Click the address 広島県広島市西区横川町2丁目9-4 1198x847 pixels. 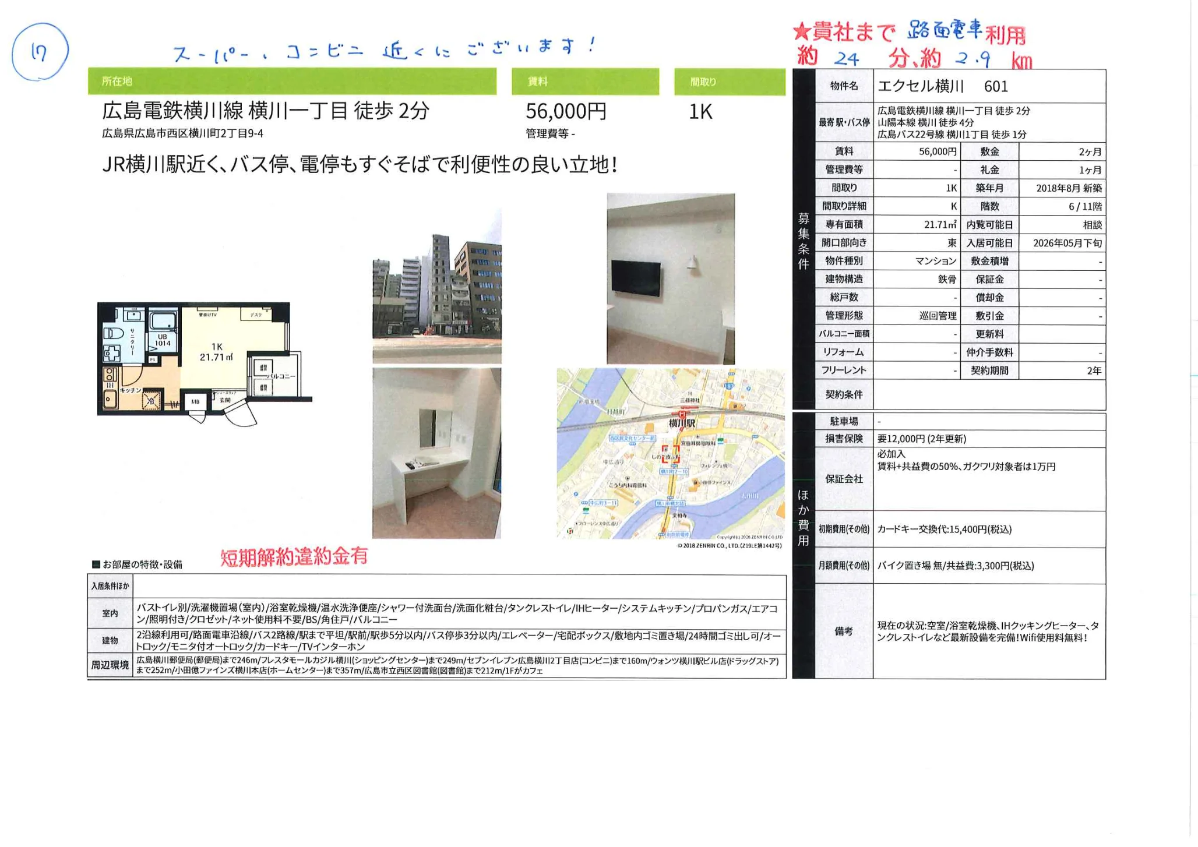182,133
